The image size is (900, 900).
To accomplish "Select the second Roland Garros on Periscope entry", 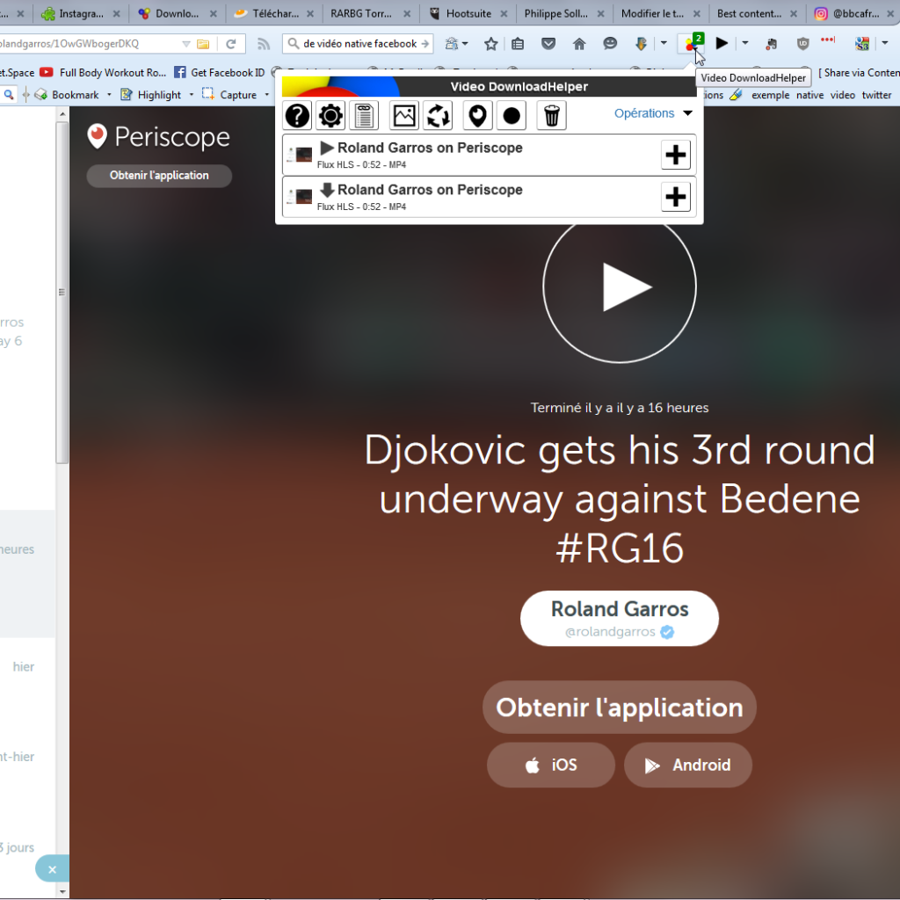I will pos(489,197).
